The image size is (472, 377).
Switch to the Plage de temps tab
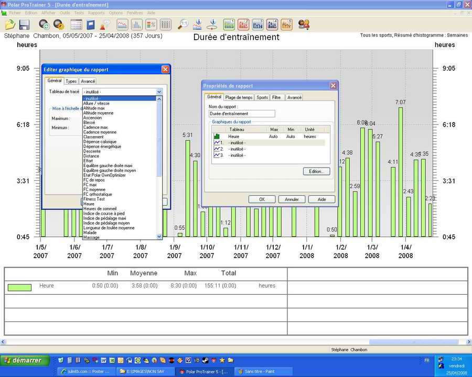(x=239, y=97)
